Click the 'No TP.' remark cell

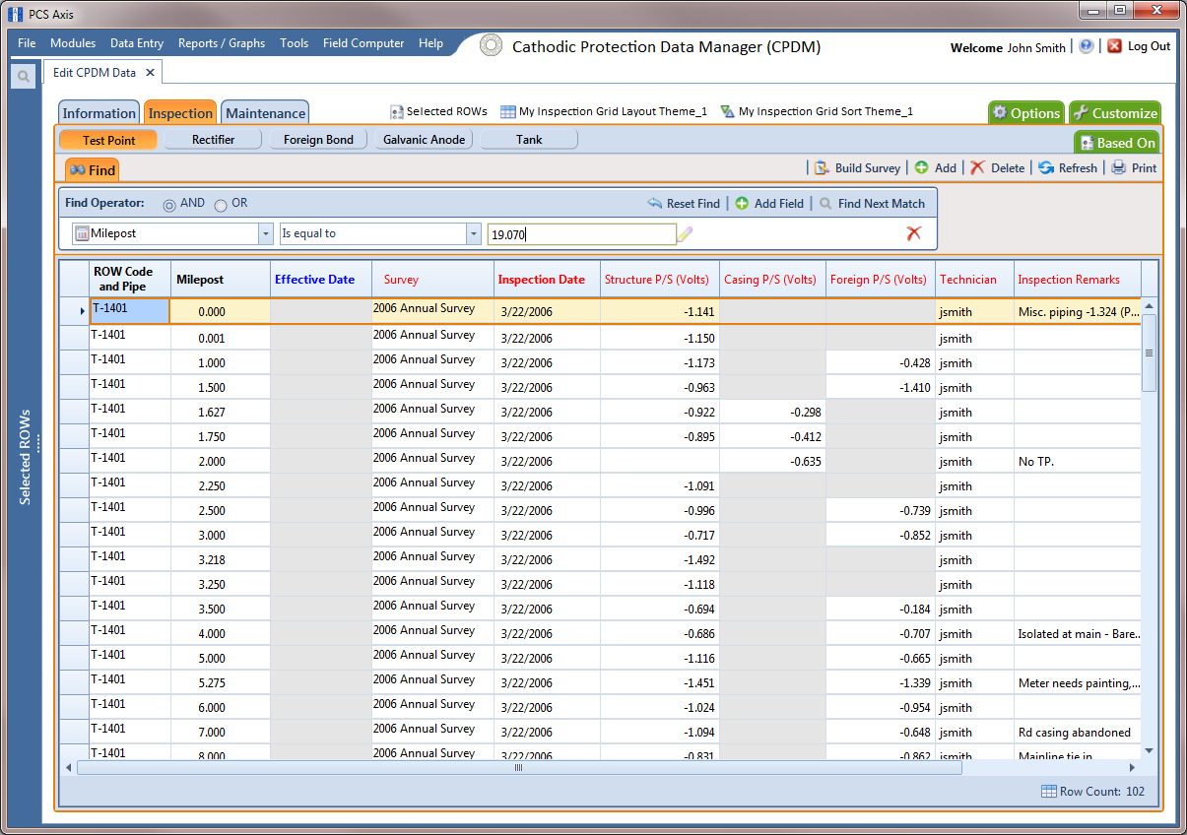click(x=1078, y=461)
